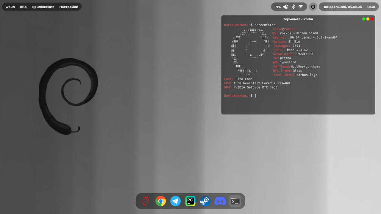Open the Файл menu
This screenshot has width=381, height=214.
(x=10, y=7)
